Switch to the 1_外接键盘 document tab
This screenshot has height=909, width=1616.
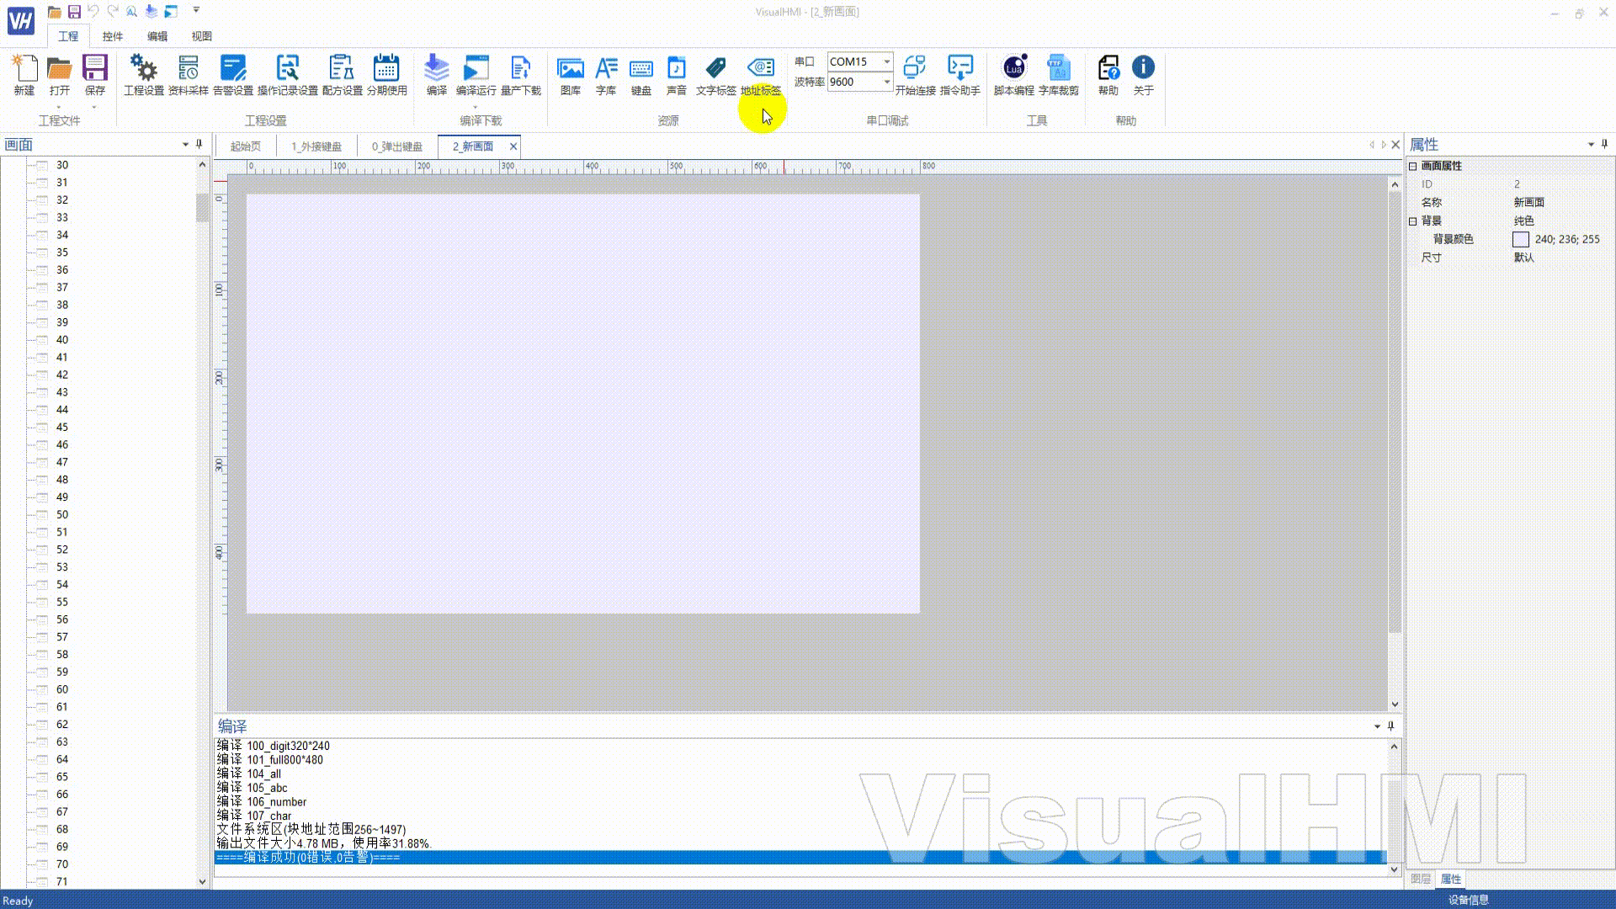(x=316, y=146)
